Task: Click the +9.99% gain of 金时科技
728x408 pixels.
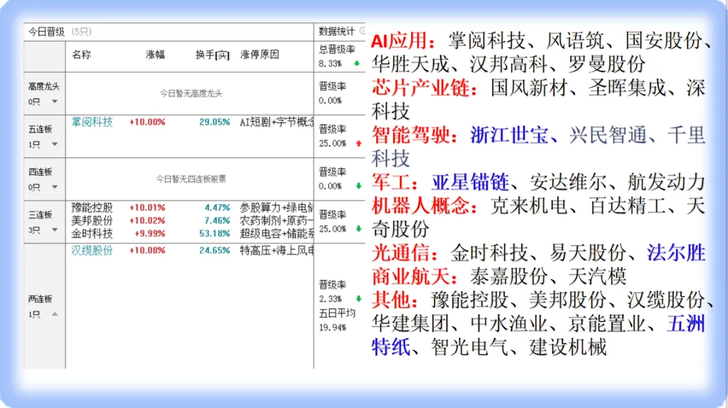Action: click(150, 233)
